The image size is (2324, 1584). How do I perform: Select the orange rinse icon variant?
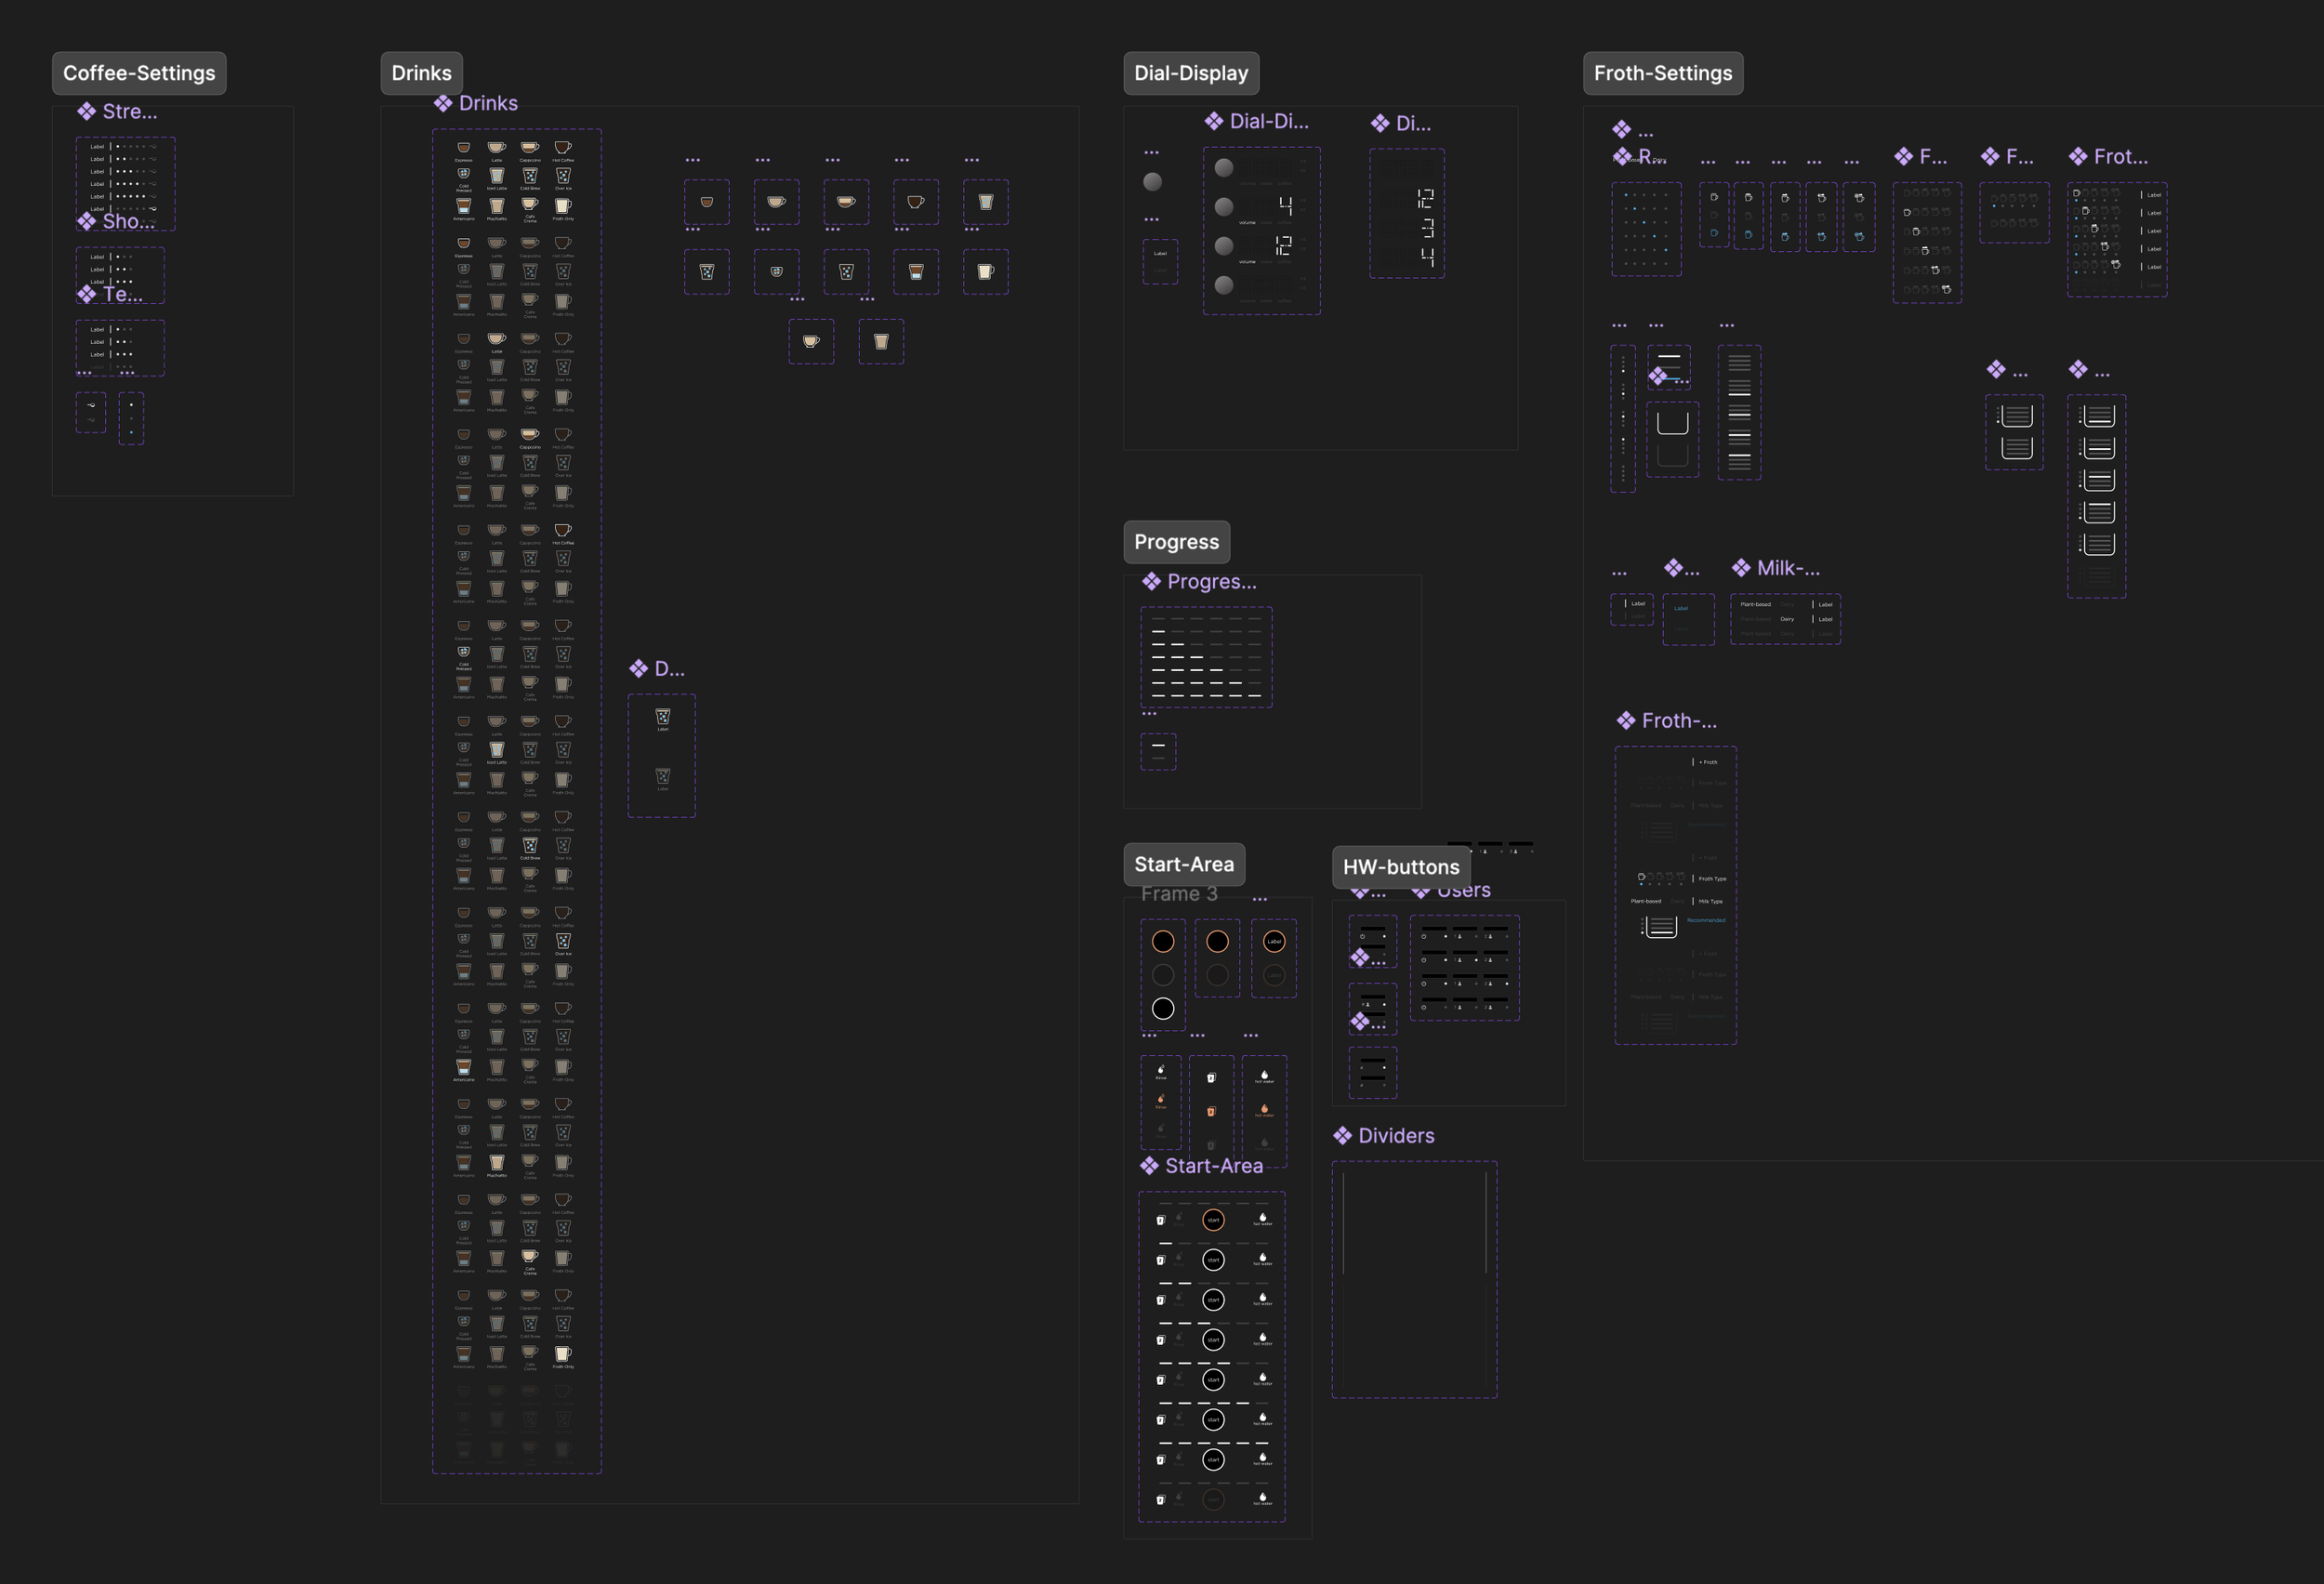[1160, 1100]
